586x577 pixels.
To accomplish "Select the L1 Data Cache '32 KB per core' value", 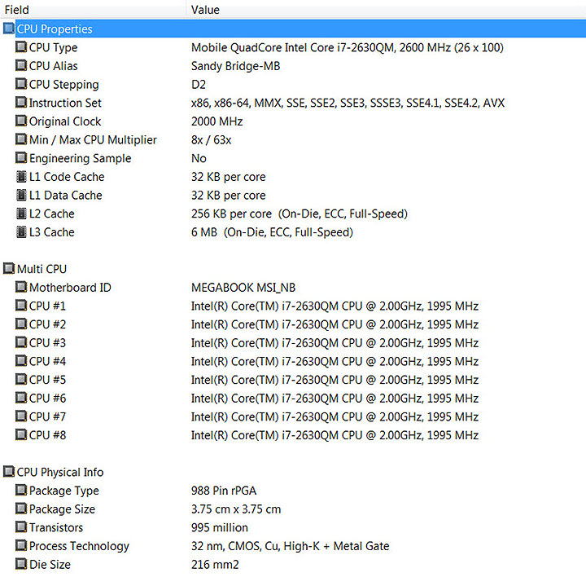I will (229, 196).
